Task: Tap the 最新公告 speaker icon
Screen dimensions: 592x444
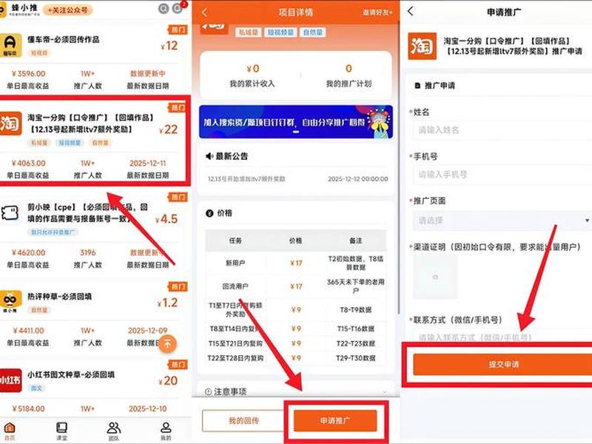Action: (x=209, y=156)
